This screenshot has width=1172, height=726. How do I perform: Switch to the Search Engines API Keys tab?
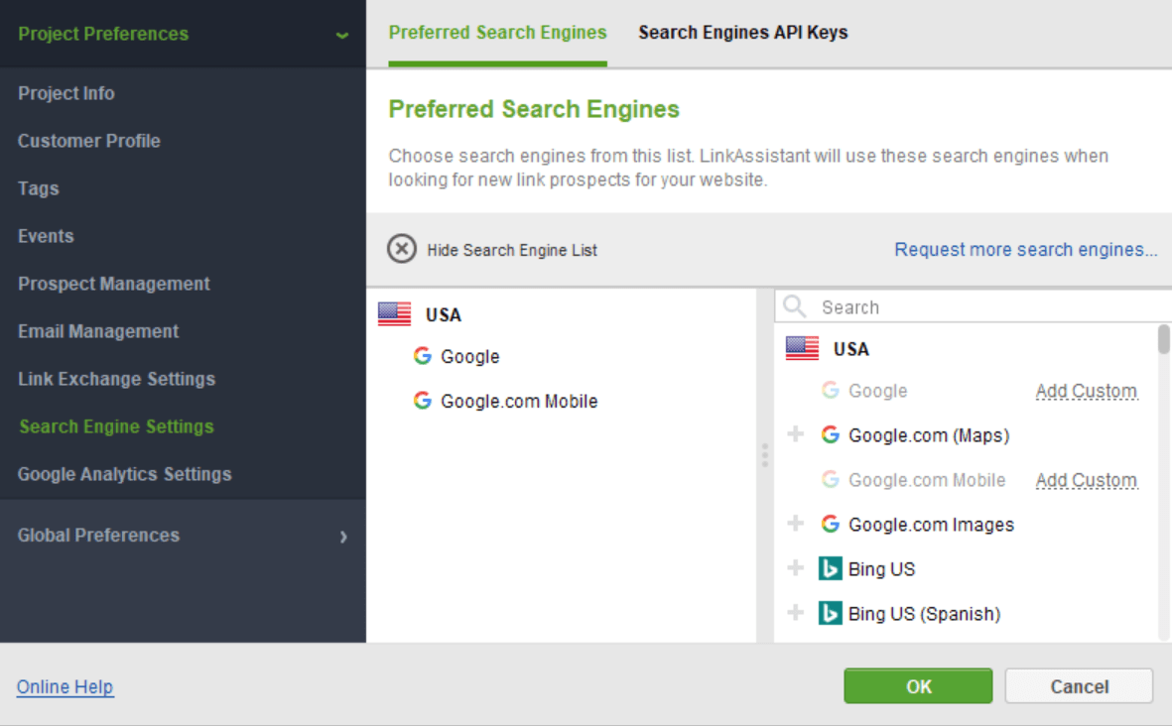click(x=742, y=32)
